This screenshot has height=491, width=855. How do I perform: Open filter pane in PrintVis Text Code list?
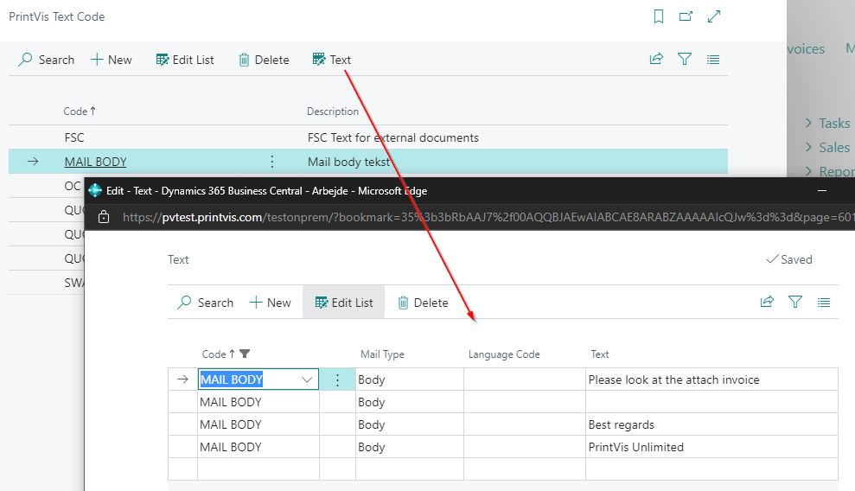685,60
